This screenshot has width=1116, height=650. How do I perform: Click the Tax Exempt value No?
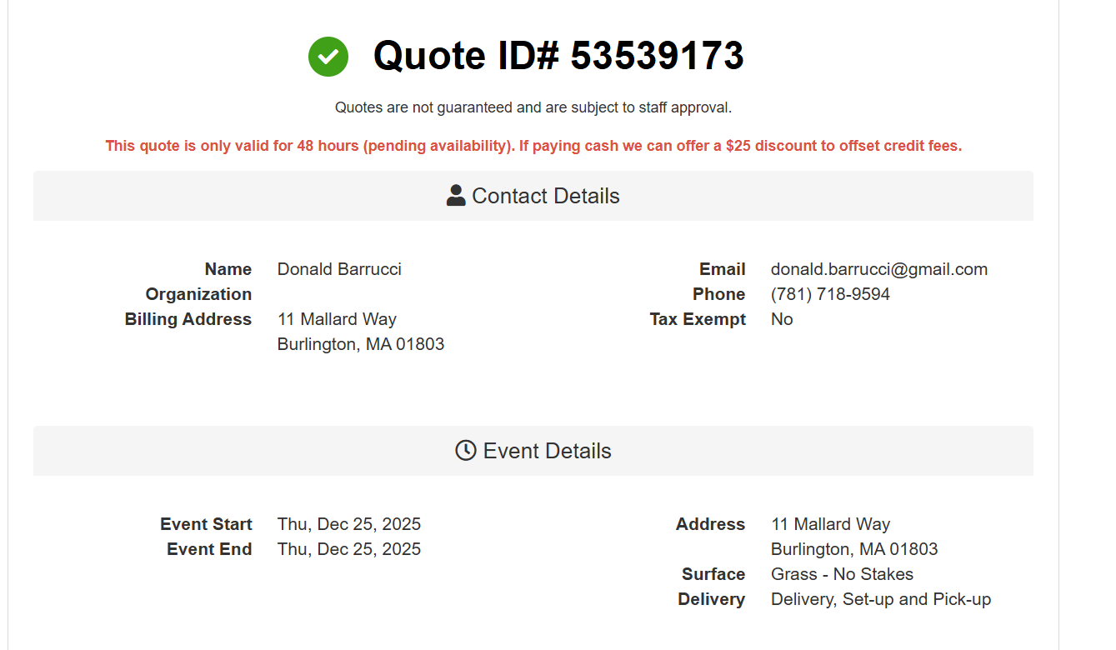[x=782, y=319]
